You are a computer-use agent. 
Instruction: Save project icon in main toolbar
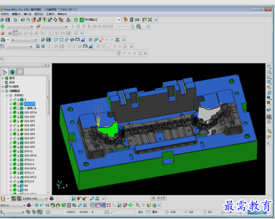[8, 20]
